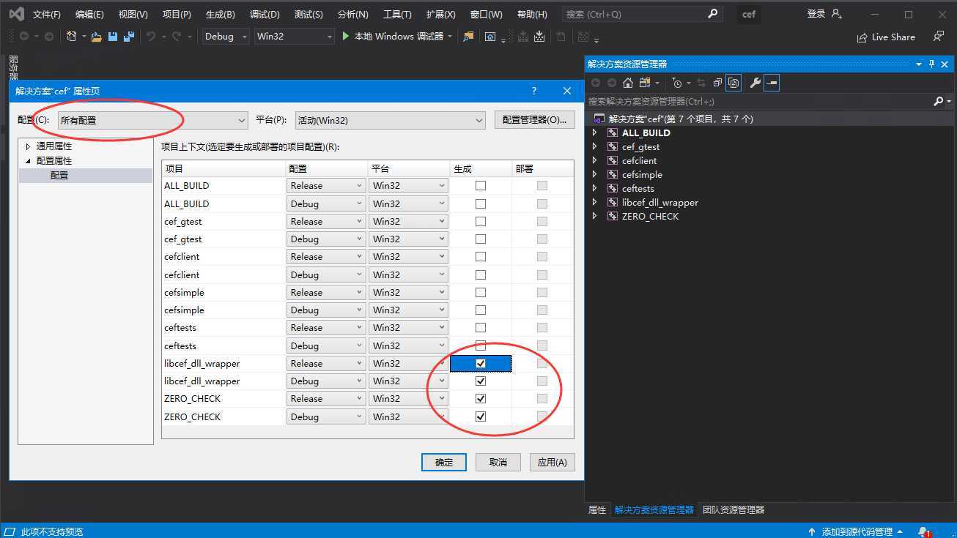This screenshot has height=538, width=957.
Task: Open the 平台(P) platform dropdown
Action: [391, 120]
